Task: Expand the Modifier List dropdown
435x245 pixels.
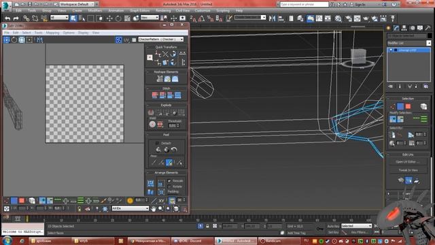Action: pyautogui.click(x=409, y=43)
